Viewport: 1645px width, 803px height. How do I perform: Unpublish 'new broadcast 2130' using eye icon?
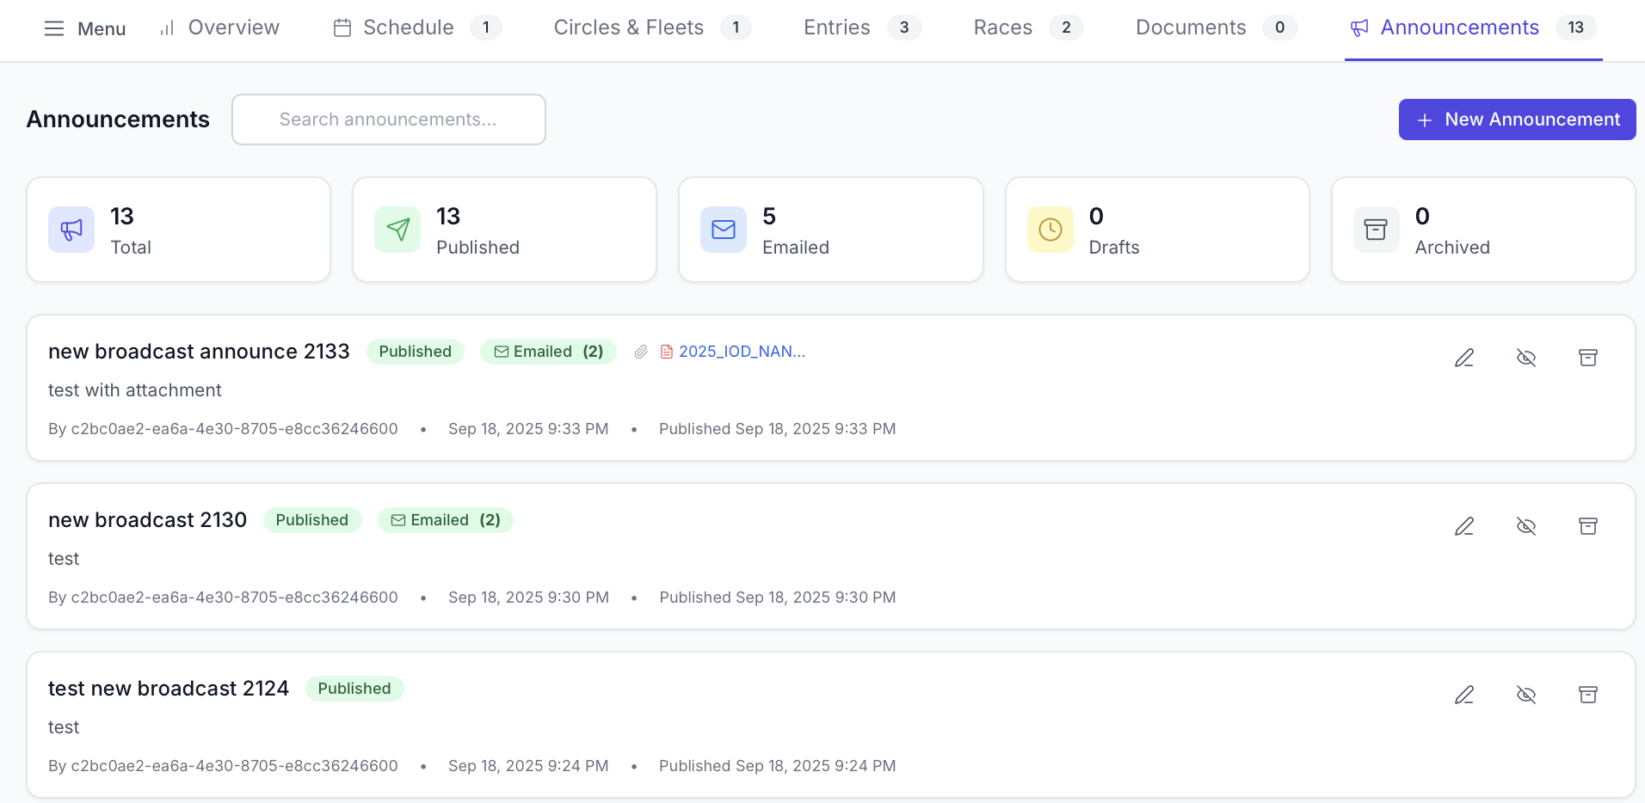pyautogui.click(x=1526, y=526)
